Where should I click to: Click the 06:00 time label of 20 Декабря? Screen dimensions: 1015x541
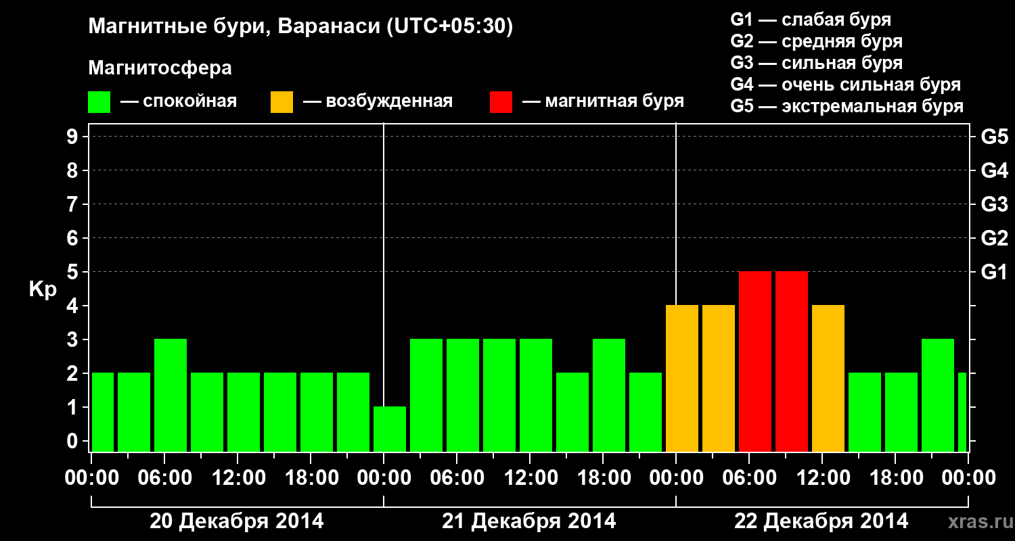[x=164, y=477]
